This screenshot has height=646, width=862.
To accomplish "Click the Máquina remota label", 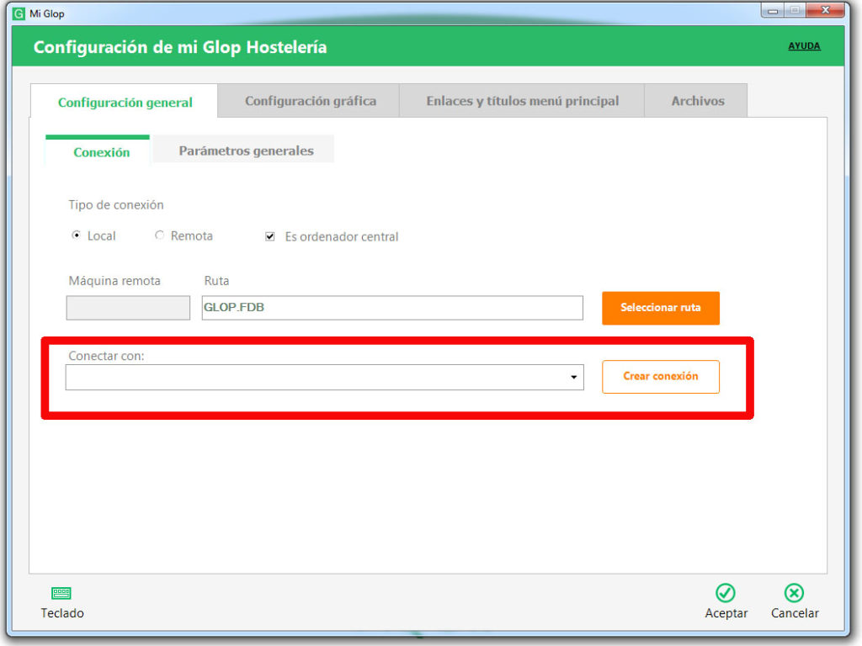I will pyautogui.click(x=114, y=280).
